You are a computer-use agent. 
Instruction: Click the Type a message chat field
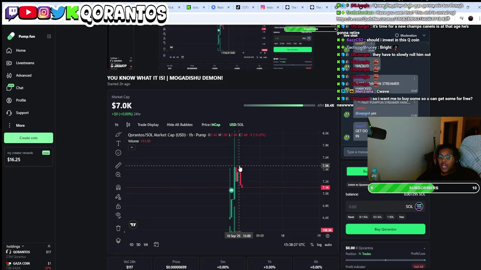pos(355,152)
